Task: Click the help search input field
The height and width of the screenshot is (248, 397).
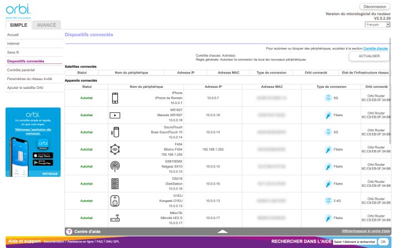Action: click(x=355, y=242)
